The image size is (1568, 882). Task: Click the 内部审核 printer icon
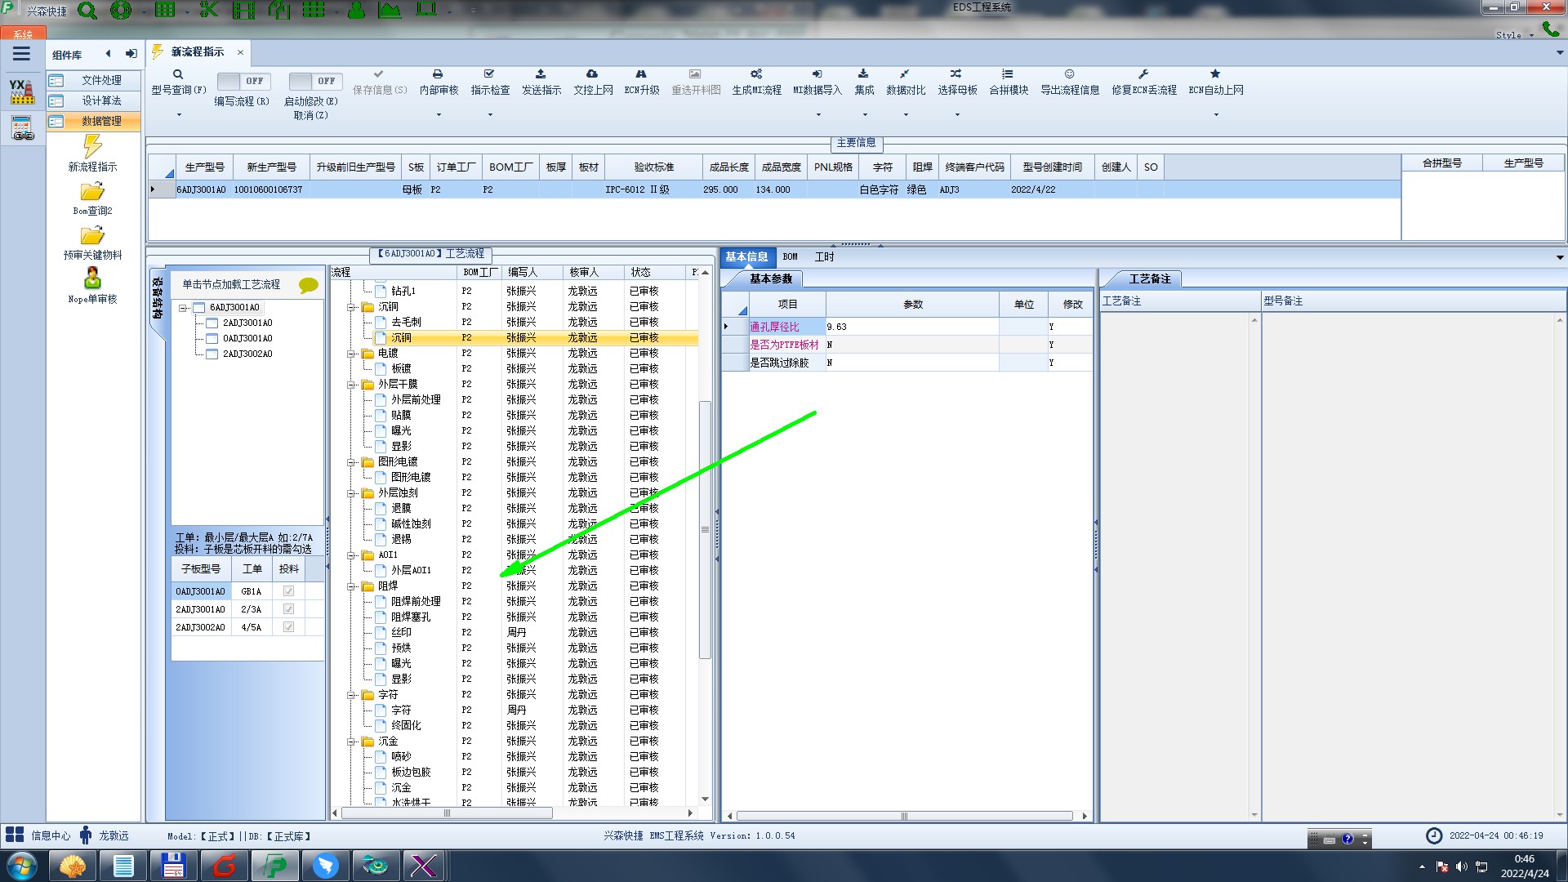pyautogui.click(x=438, y=74)
